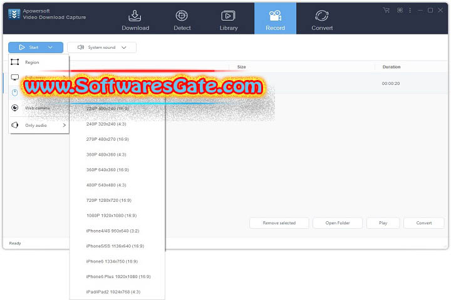Click the Region rectangle icon
Screen dimensions: 451x300
pos(14,62)
